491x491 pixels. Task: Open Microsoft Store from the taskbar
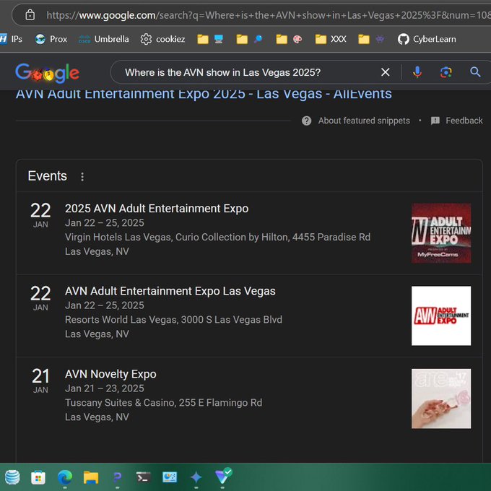38,478
